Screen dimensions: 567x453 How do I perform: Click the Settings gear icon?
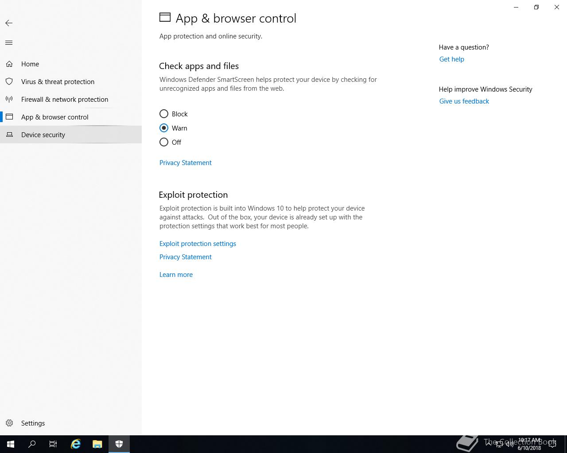click(9, 423)
